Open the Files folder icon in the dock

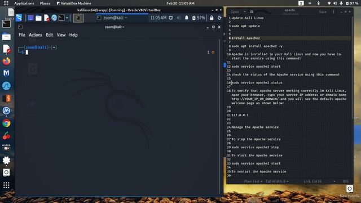[6, 37]
